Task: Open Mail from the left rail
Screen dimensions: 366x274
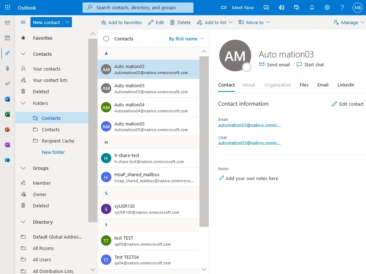Action: [x=7, y=23]
